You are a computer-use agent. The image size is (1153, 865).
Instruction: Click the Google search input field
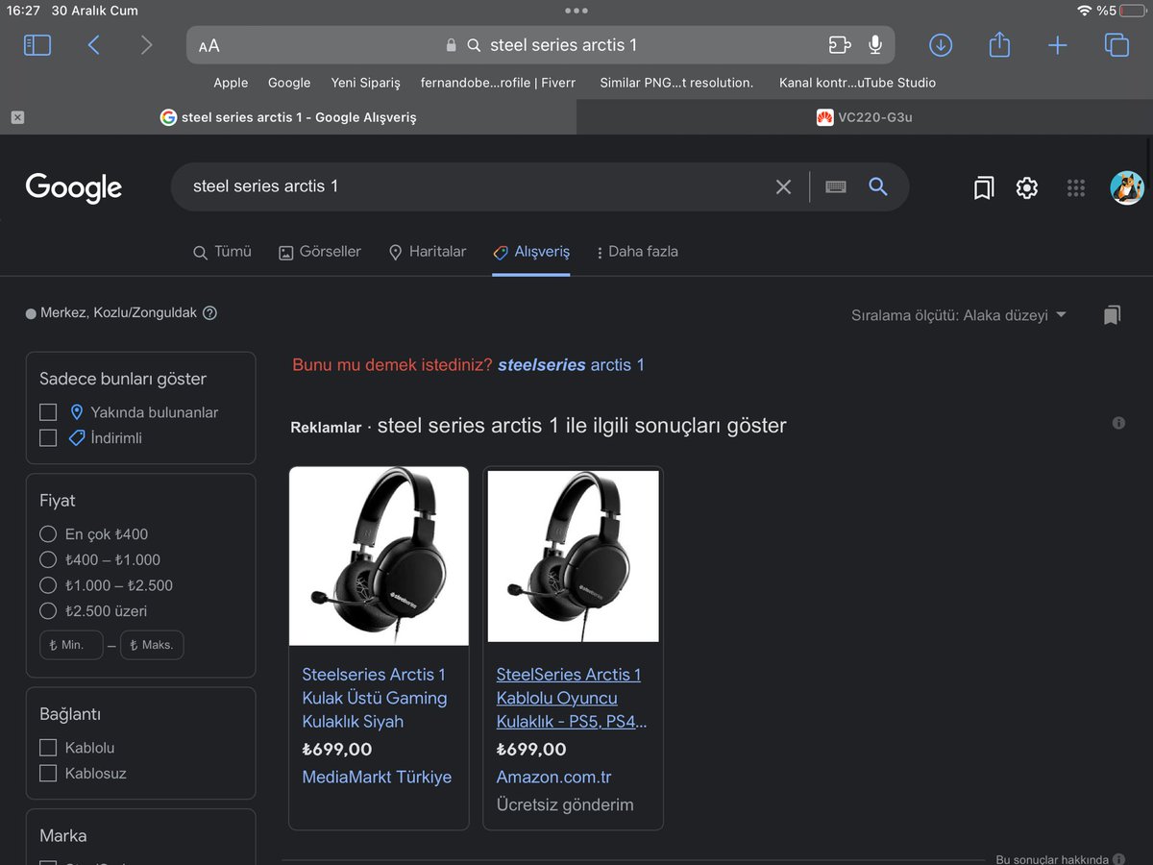(476, 186)
